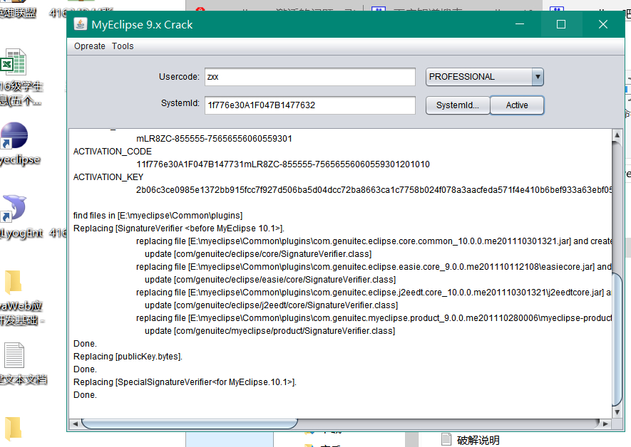
Task: Click the ACTIVATION_CODE label text
Action: (x=112, y=152)
